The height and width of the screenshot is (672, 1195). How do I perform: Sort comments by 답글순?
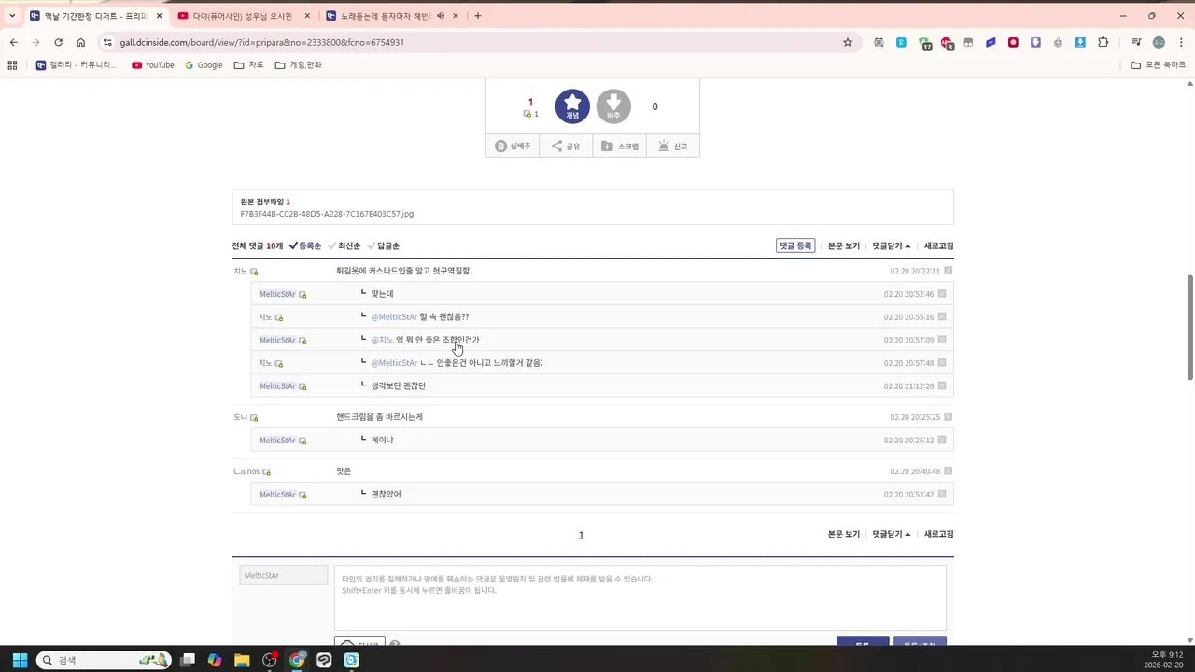click(x=383, y=246)
